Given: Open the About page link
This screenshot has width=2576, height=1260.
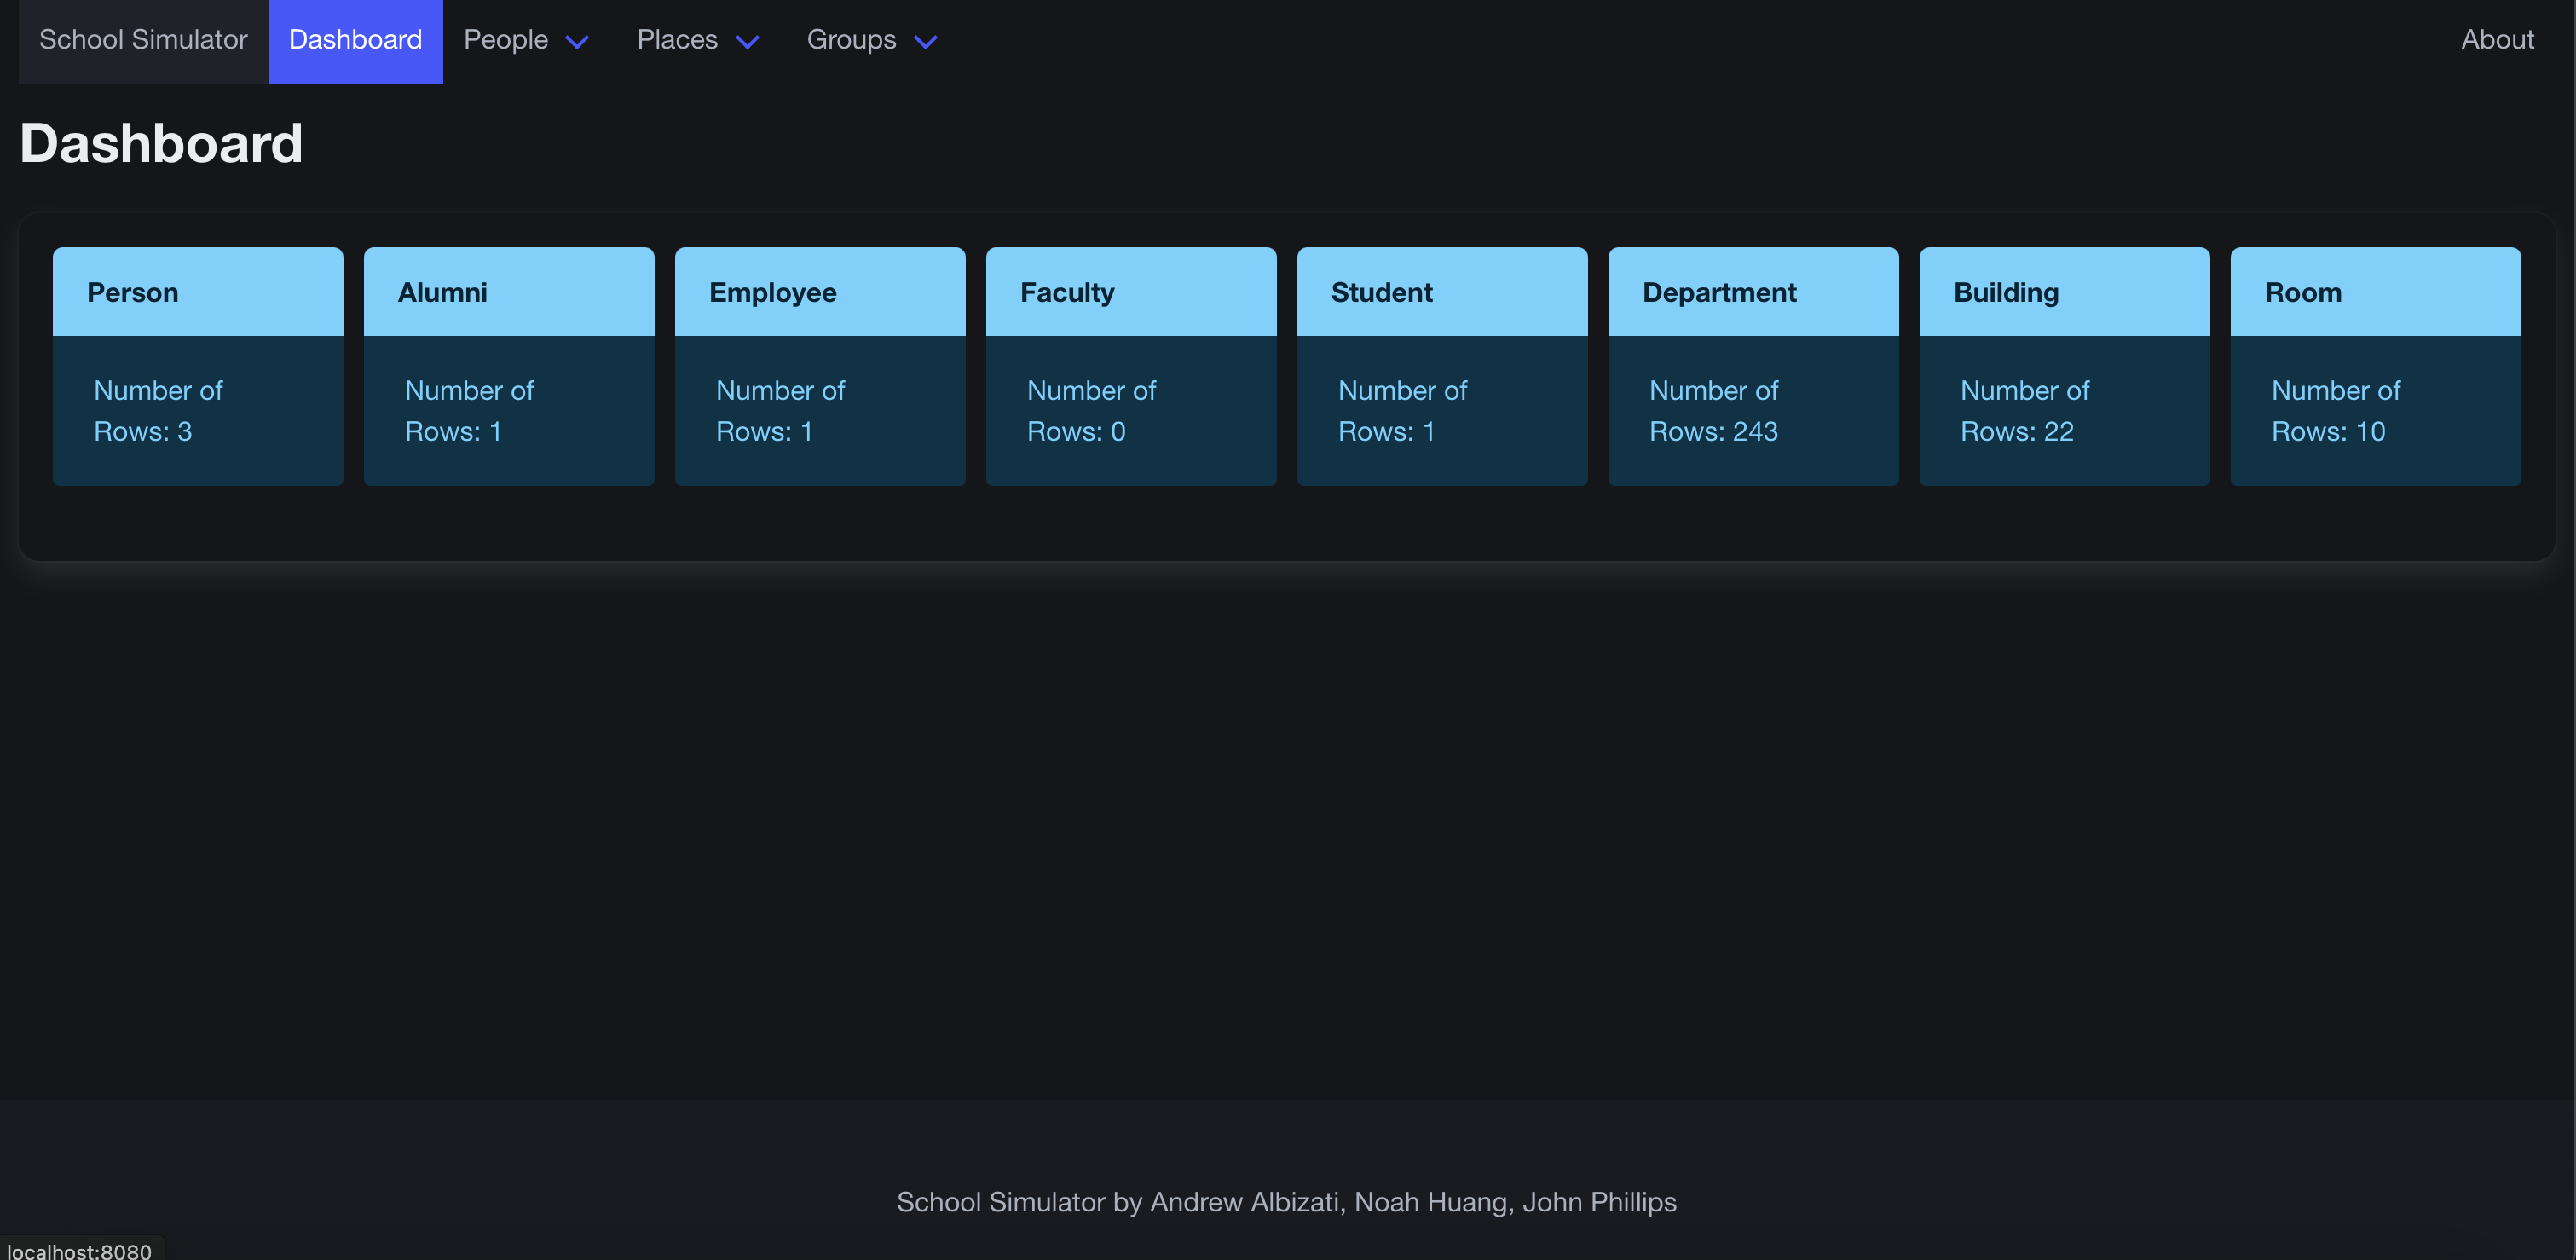Looking at the screenshot, I should coord(2496,40).
